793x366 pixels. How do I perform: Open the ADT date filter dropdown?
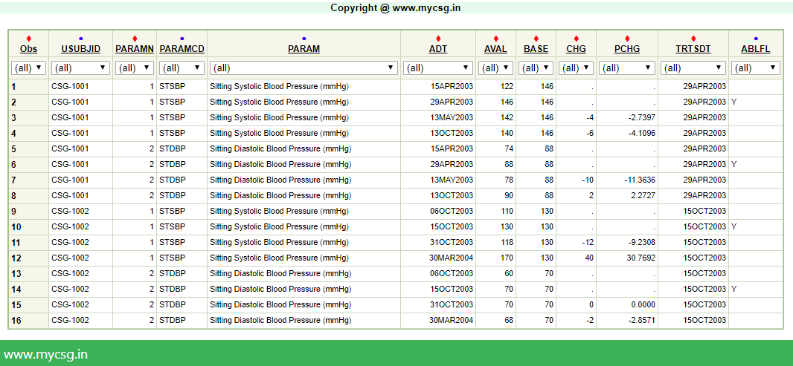coord(438,68)
